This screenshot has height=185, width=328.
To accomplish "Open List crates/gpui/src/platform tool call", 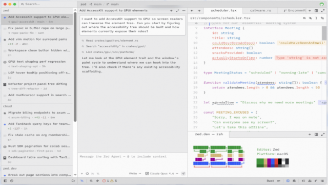I will (108, 52).
